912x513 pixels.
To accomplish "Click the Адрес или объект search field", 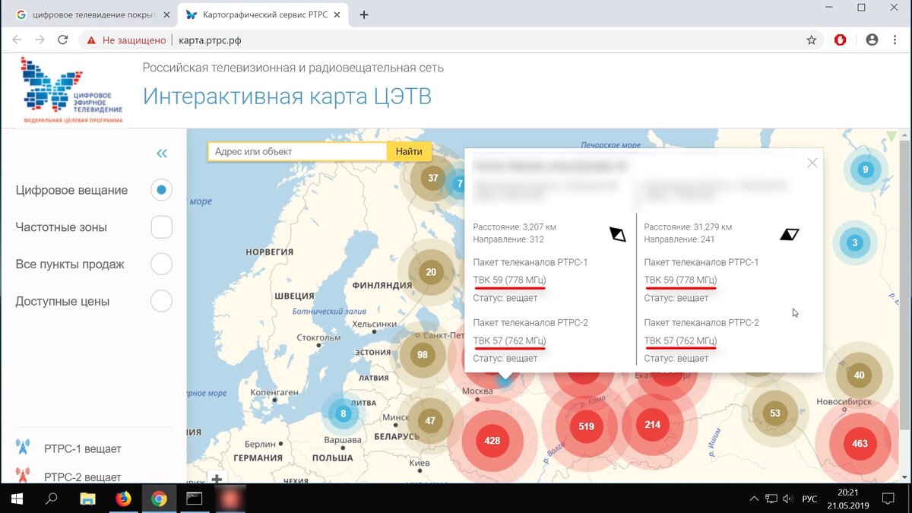I will pos(297,151).
